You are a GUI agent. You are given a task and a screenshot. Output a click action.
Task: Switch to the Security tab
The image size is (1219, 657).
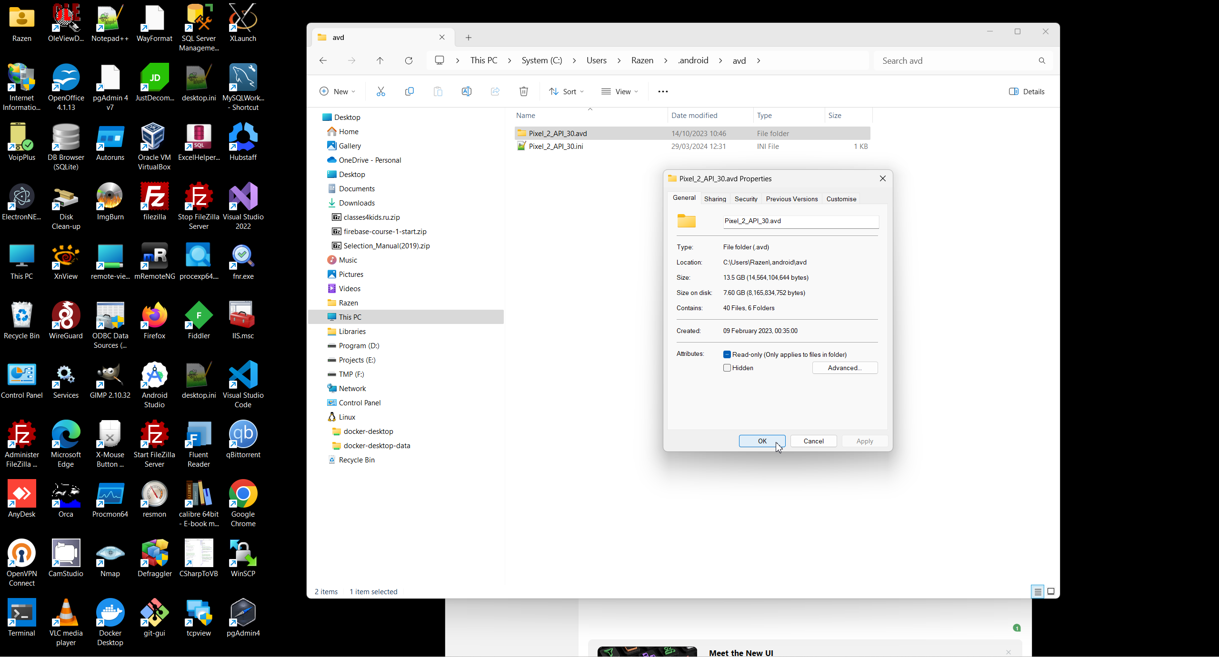coord(746,199)
